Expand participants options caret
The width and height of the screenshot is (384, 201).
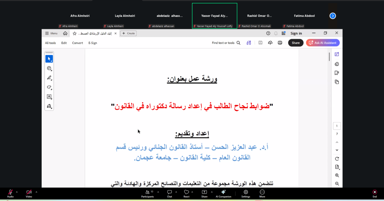[x=158, y=192]
